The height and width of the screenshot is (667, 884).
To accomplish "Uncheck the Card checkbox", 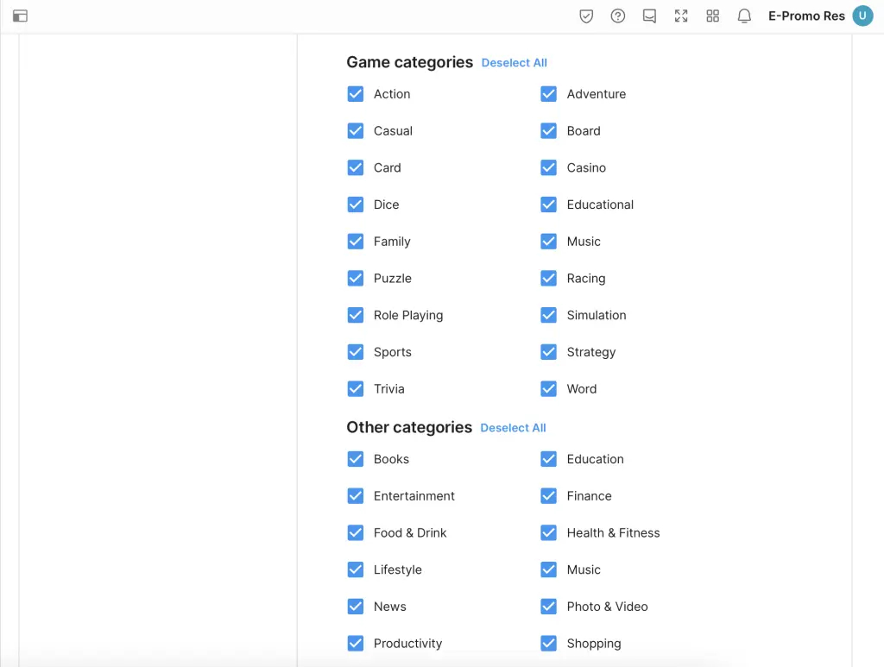I will click(356, 168).
